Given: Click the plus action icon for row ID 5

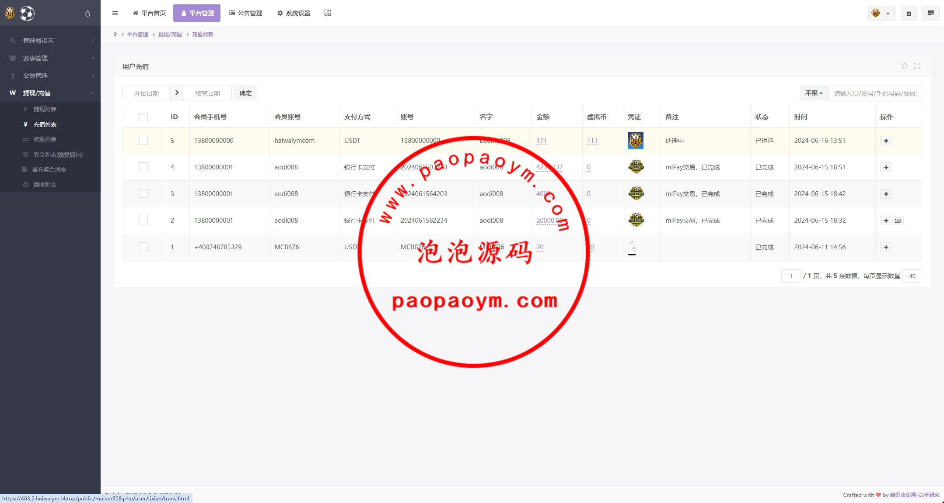Looking at the screenshot, I should (x=886, y=141).
